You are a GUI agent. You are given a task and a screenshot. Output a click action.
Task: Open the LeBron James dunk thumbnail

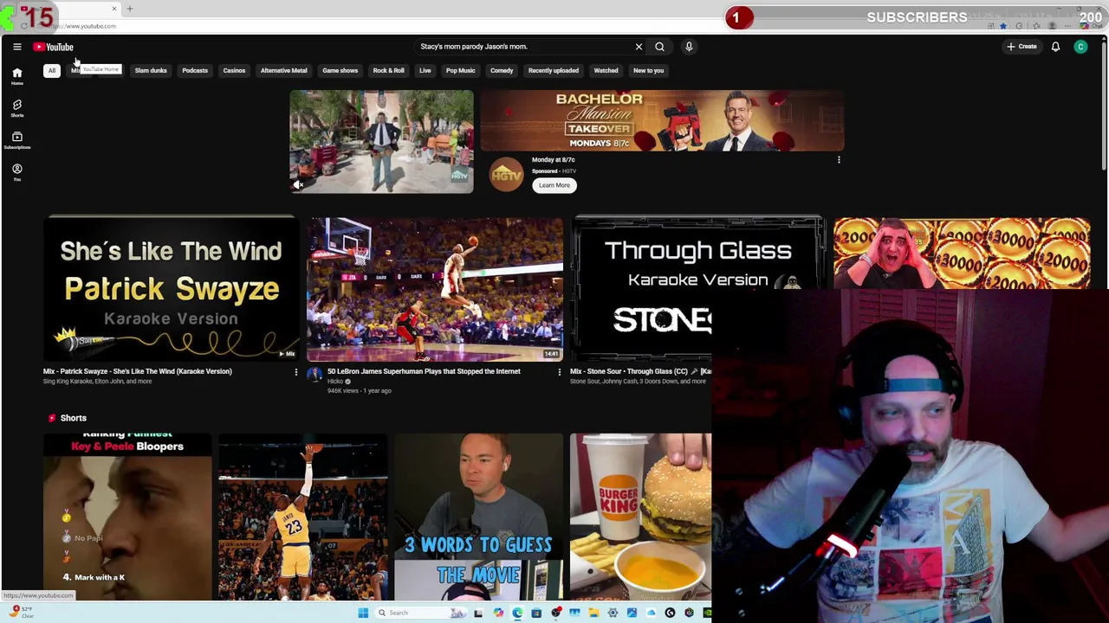tap(434, 288)
